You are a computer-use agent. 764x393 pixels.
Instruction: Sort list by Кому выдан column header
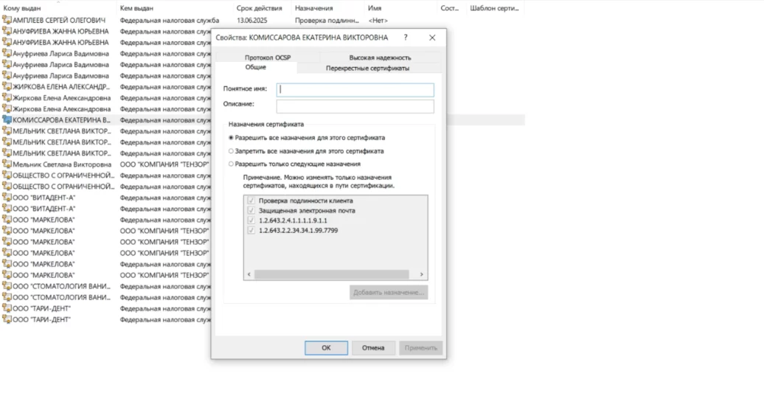pyautogui.click(x=22, y=8)
